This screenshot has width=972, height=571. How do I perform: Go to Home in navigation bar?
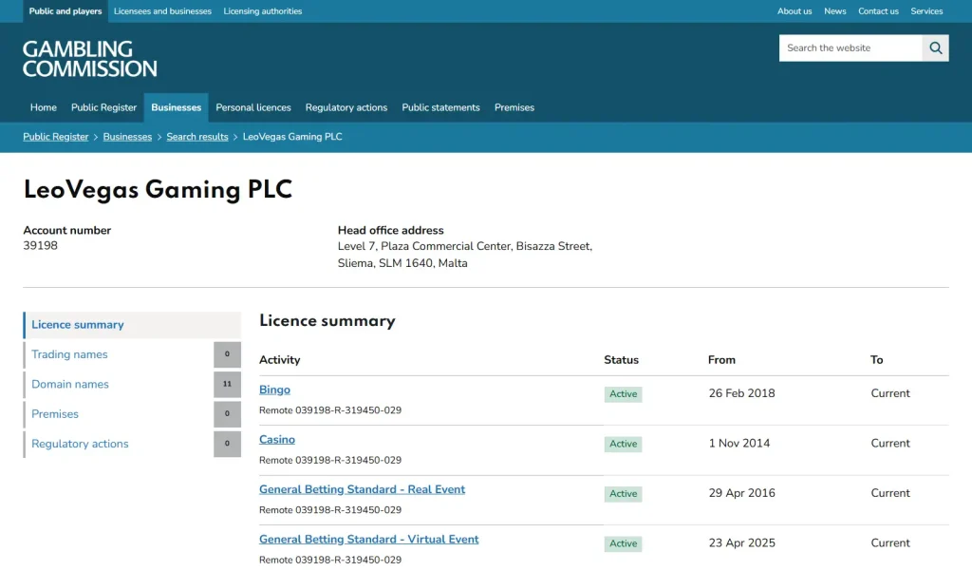point(44,107)
